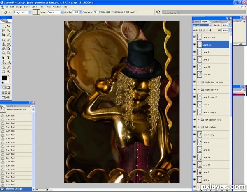This screenshot has width=247, height=192.
Task: Select the Rectangle Shape tool
Action: tap(8, 62)
